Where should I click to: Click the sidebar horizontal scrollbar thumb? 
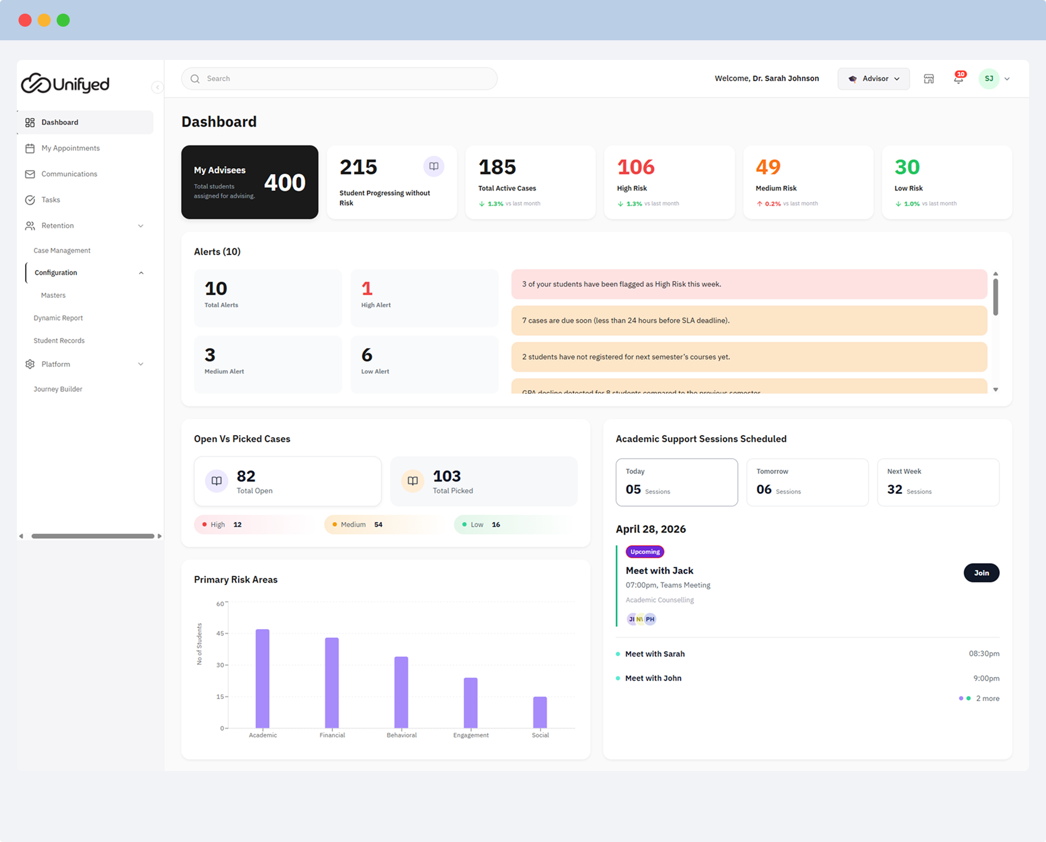tap(93, 536)
